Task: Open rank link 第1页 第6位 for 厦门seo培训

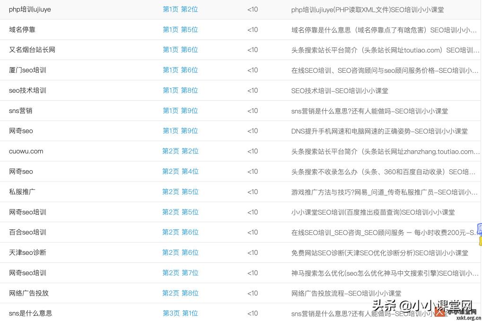Action: tap(180, 70)
